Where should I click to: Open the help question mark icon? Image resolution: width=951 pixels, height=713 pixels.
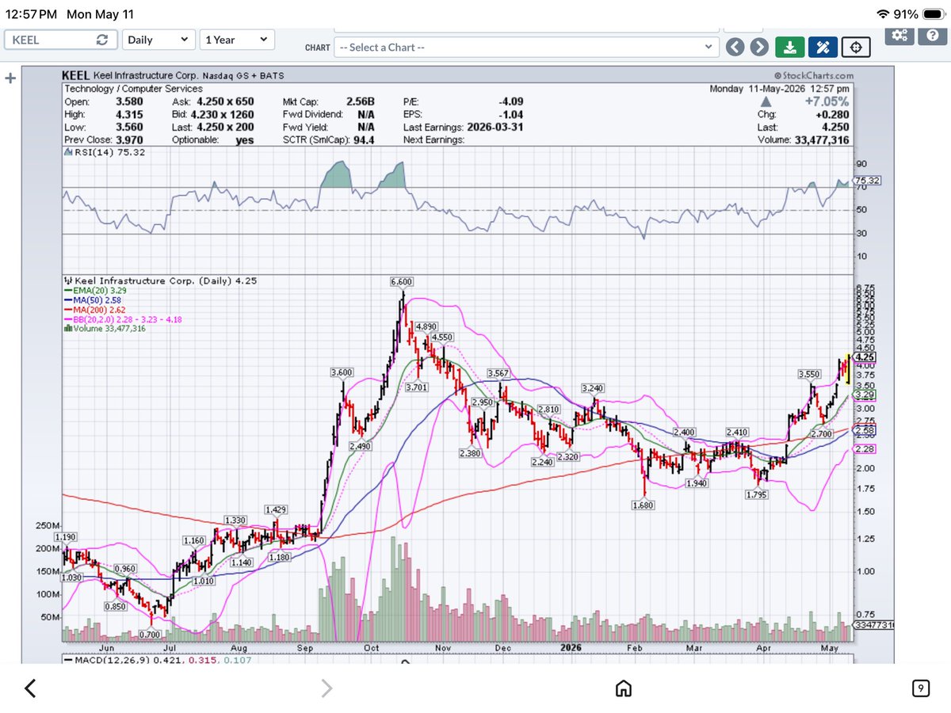pyautogui.click(x=931, y=35)
